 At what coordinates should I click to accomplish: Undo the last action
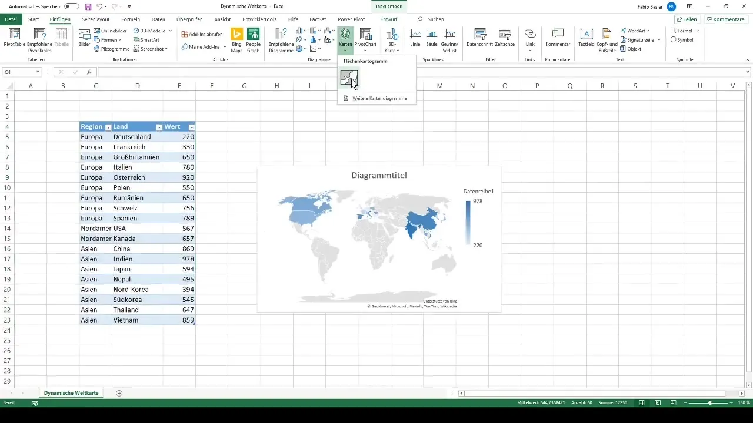click(x=100, y=6)
